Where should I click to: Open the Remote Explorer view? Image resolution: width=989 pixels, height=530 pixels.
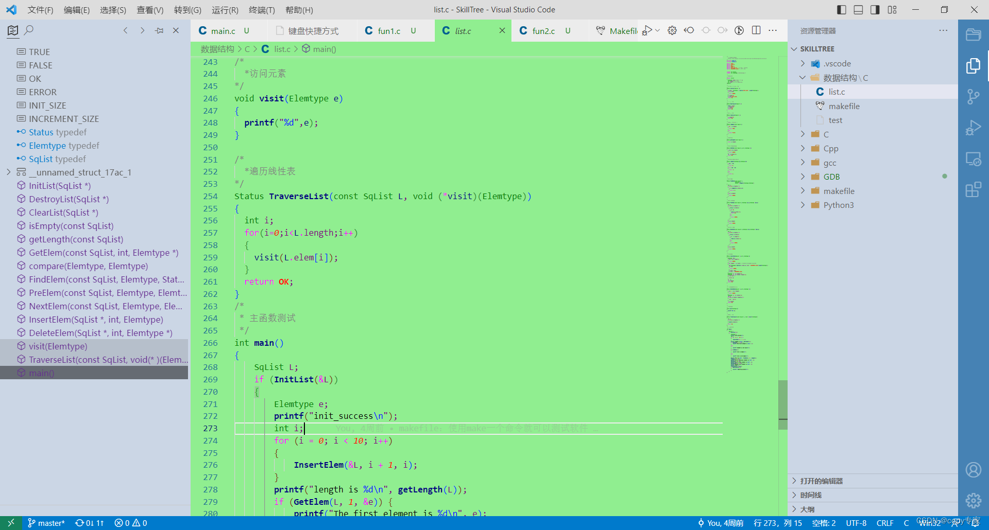[x=974, y=159]
